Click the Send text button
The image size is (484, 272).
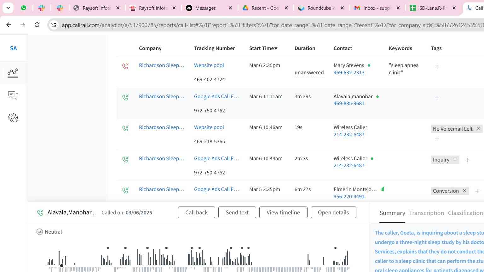tap(237, 212)
